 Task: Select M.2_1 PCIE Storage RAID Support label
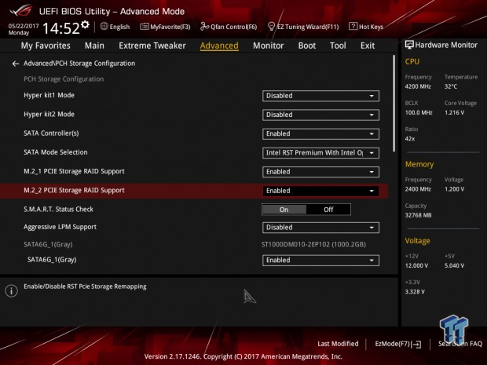point(74,171)
